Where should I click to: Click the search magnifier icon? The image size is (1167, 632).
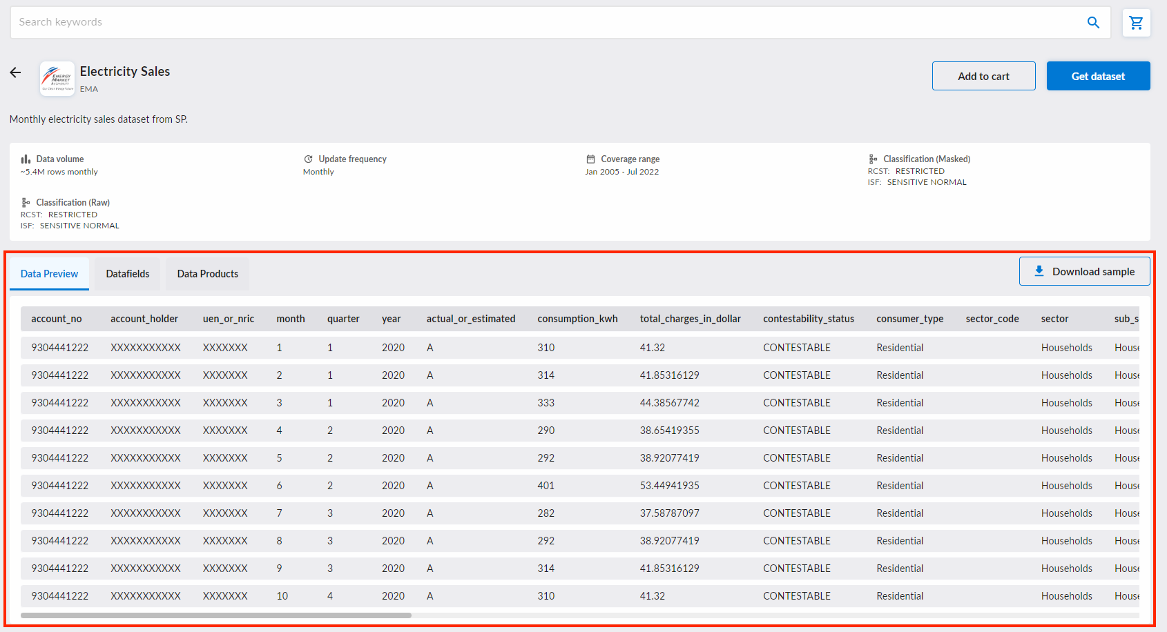[1093, 22]
